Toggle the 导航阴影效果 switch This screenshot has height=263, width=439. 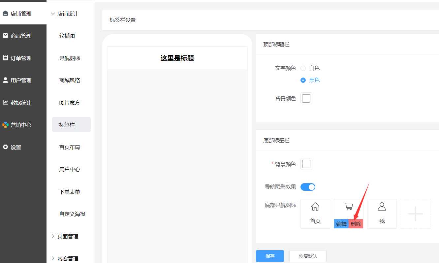pyautogui.click(x=308, y=187)
